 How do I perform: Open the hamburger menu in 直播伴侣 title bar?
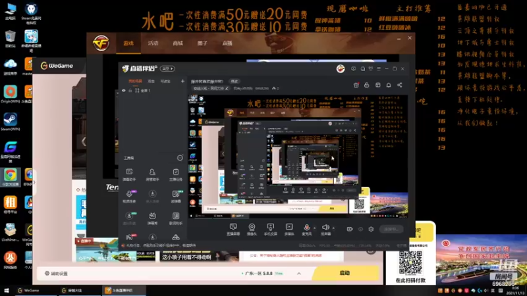[379, 69]
